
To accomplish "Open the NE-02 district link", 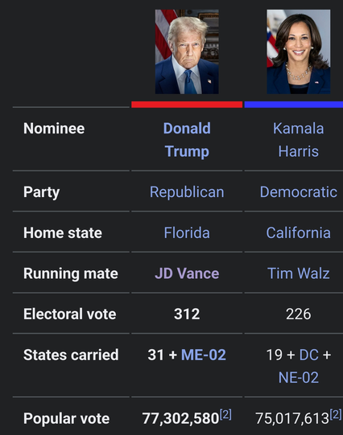I will coord(298,378).
